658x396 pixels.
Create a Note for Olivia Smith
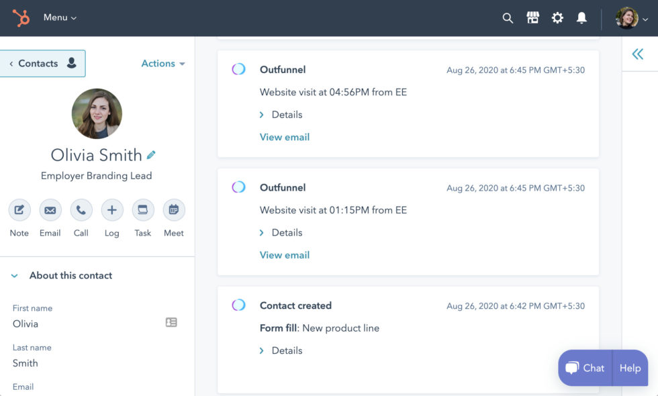point(19,210)
